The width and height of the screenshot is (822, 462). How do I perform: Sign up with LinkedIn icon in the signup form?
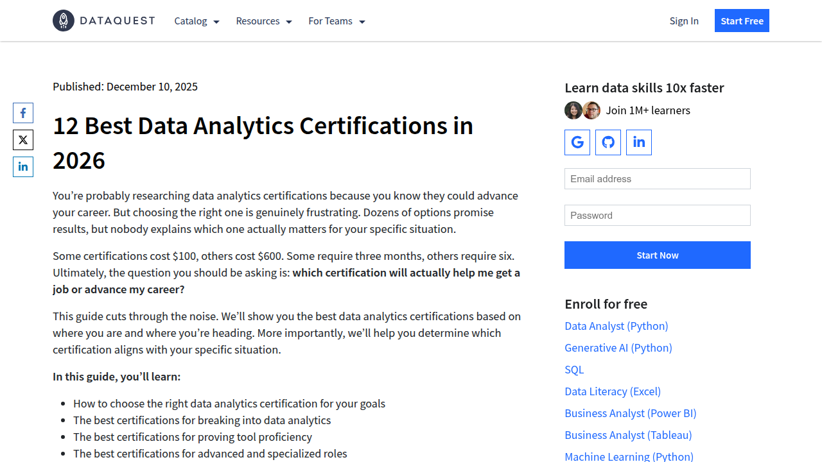[x=639, y=142]
